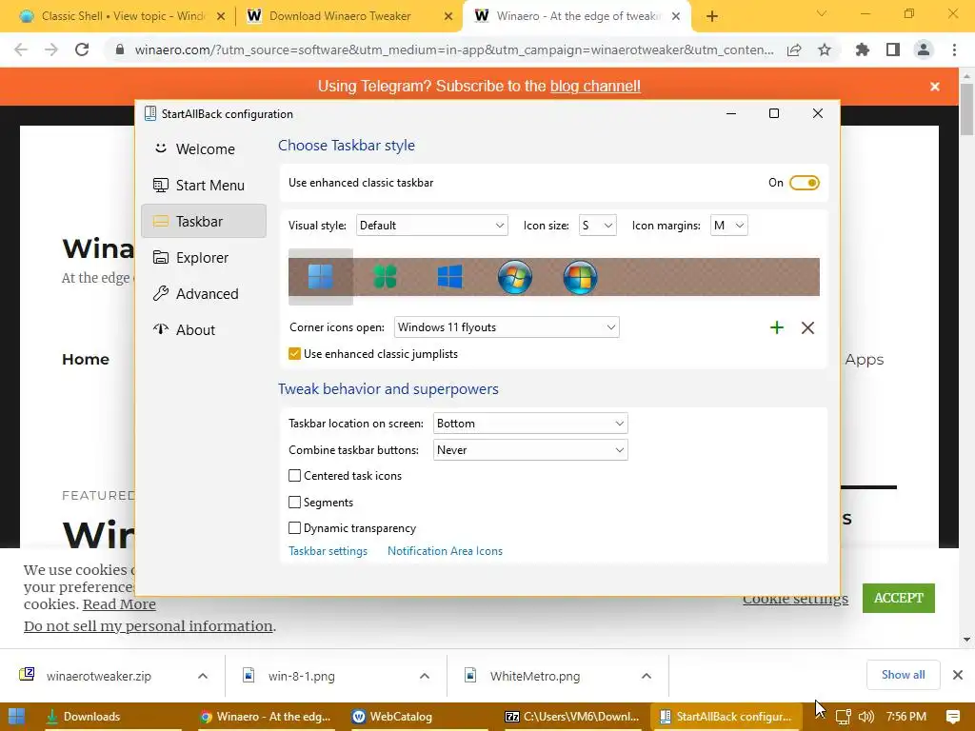Image resolution: width=975 pixels, height=731 pixels.
Task: Remove start button image with X icon
Action: point(807,327)
